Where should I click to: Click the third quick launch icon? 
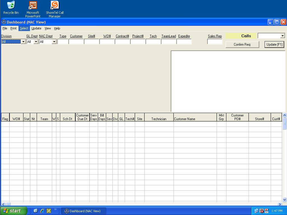[49, 211]
